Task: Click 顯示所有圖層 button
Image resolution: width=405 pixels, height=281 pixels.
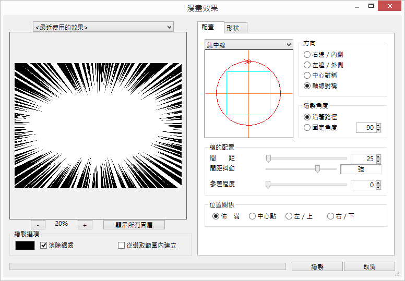Action: (x=134, y=225)
